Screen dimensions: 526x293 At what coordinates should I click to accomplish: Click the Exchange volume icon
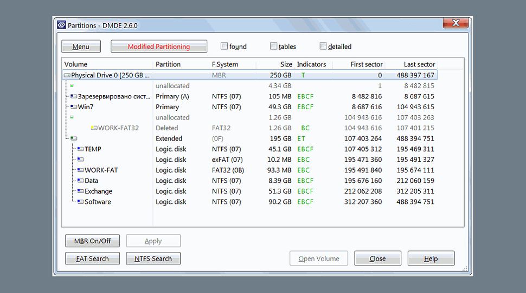[80, 191]
